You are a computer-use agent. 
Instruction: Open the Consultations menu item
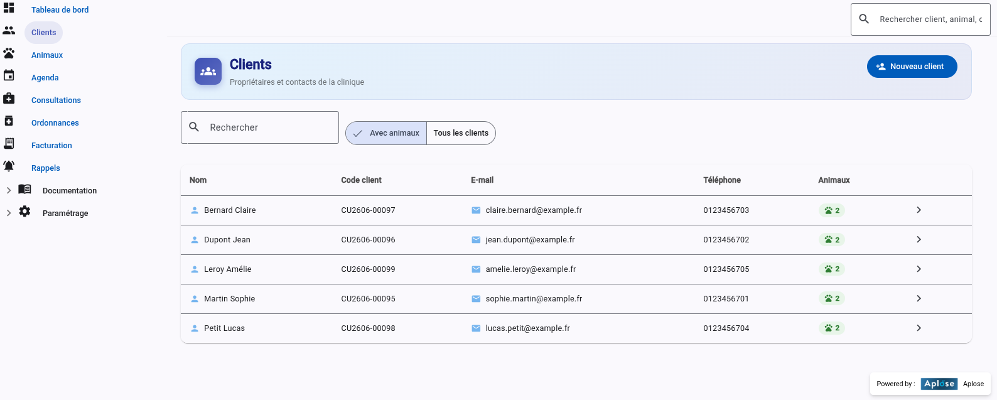pos(56,100)
